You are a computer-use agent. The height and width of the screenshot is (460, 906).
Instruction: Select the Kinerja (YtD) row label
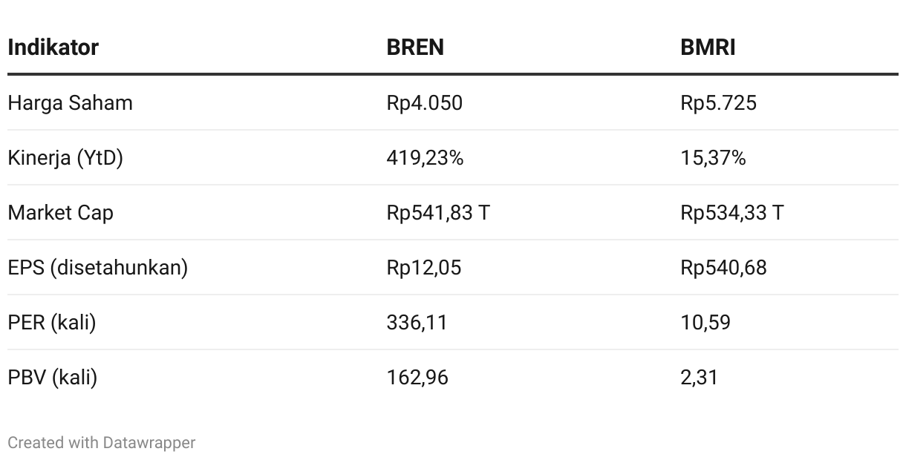tap(65, 157)
